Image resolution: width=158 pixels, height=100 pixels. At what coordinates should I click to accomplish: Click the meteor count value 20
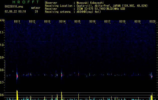[x=36, y=11]
